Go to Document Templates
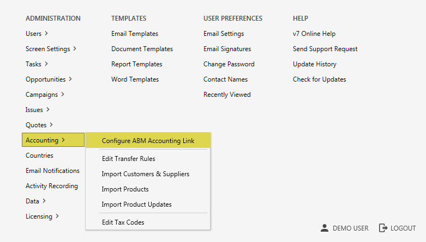The image size is (426, 242). (x=142, y=49)
